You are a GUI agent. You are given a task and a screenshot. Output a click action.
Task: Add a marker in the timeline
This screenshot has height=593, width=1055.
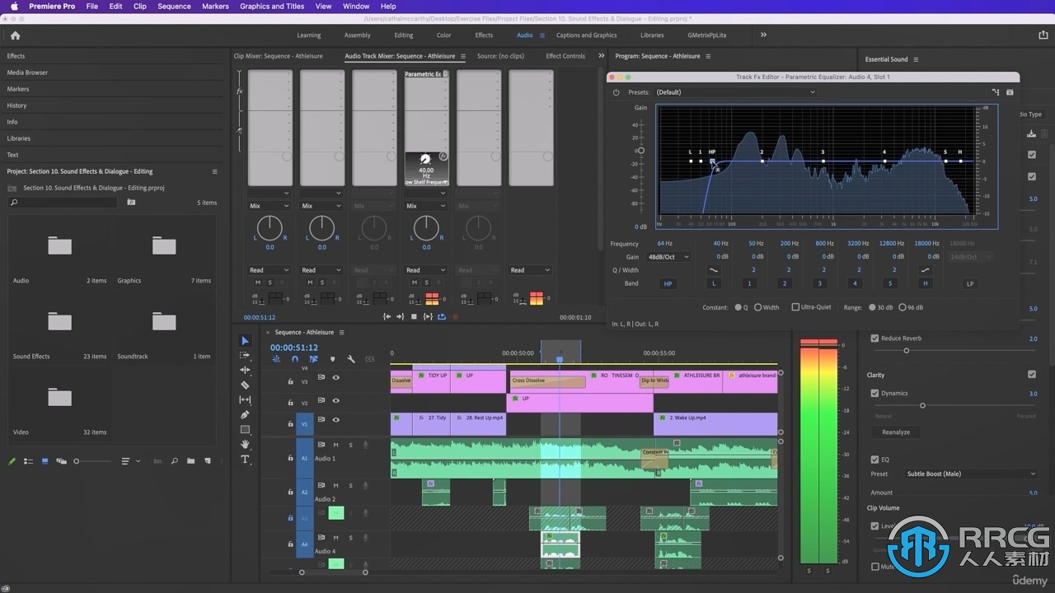(x=332, y=359)
